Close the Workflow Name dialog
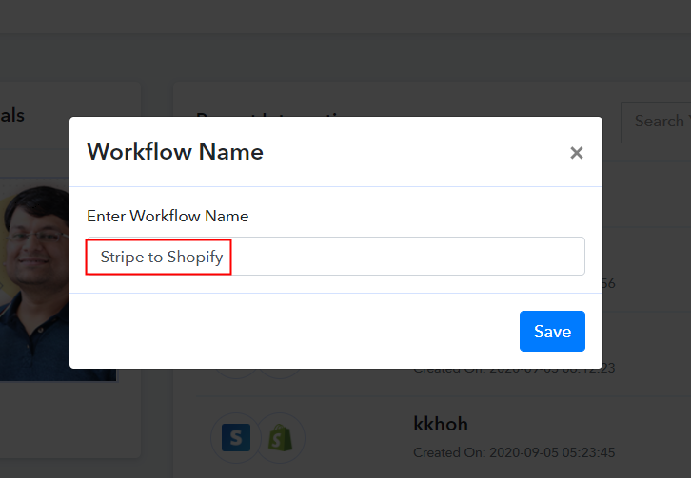Image resolution: width=691 pixels, height=478 pixels. coord(577,153)
